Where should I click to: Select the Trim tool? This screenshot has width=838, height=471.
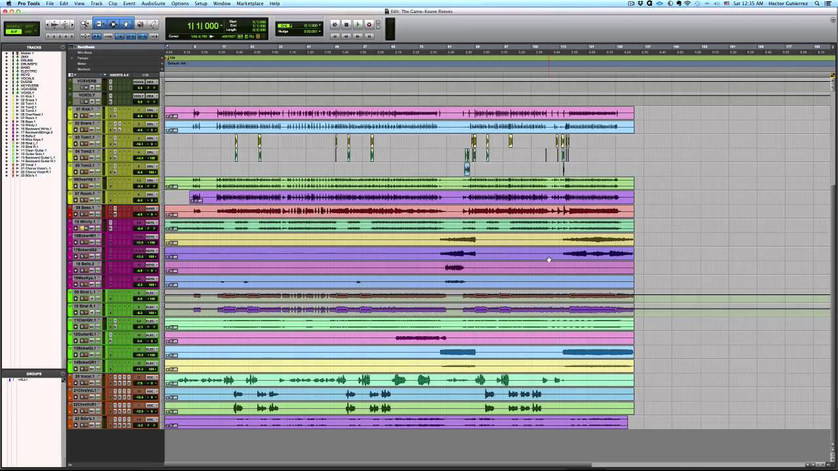pyautogui.click(x=100, y=24)
